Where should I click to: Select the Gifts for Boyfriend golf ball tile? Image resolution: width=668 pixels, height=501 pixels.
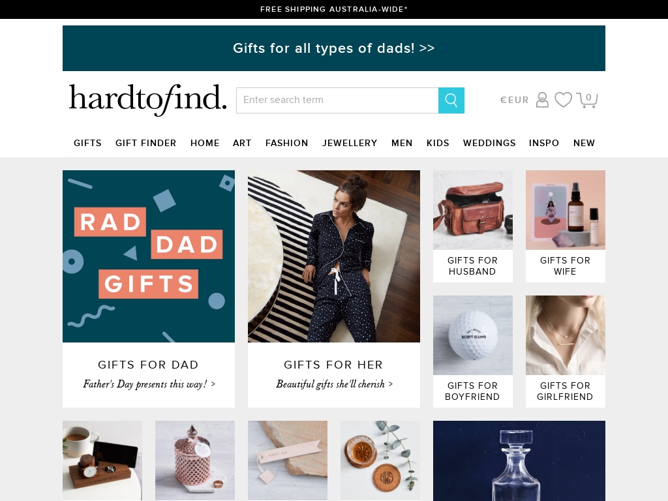pyautogui.click(x=473, y=352)
